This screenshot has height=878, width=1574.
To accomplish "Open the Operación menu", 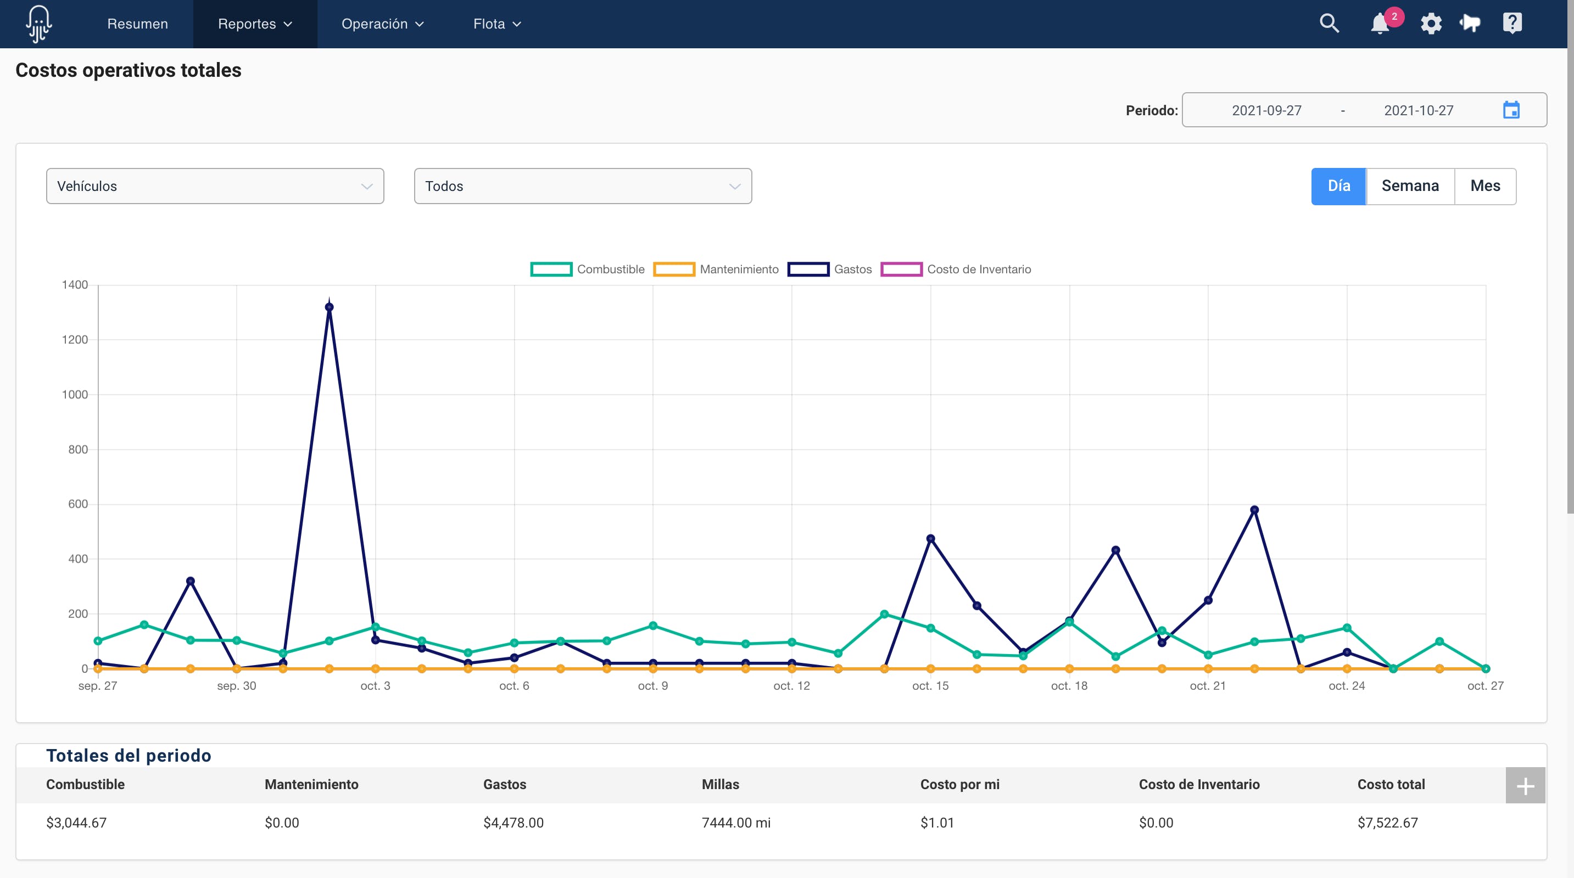I will pyautogui.click(x=382, y=24).
